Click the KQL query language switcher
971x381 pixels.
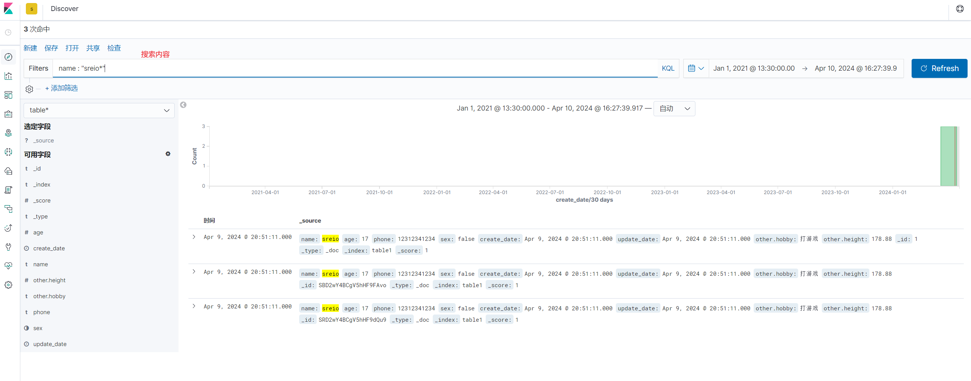[x=668, y=68]
